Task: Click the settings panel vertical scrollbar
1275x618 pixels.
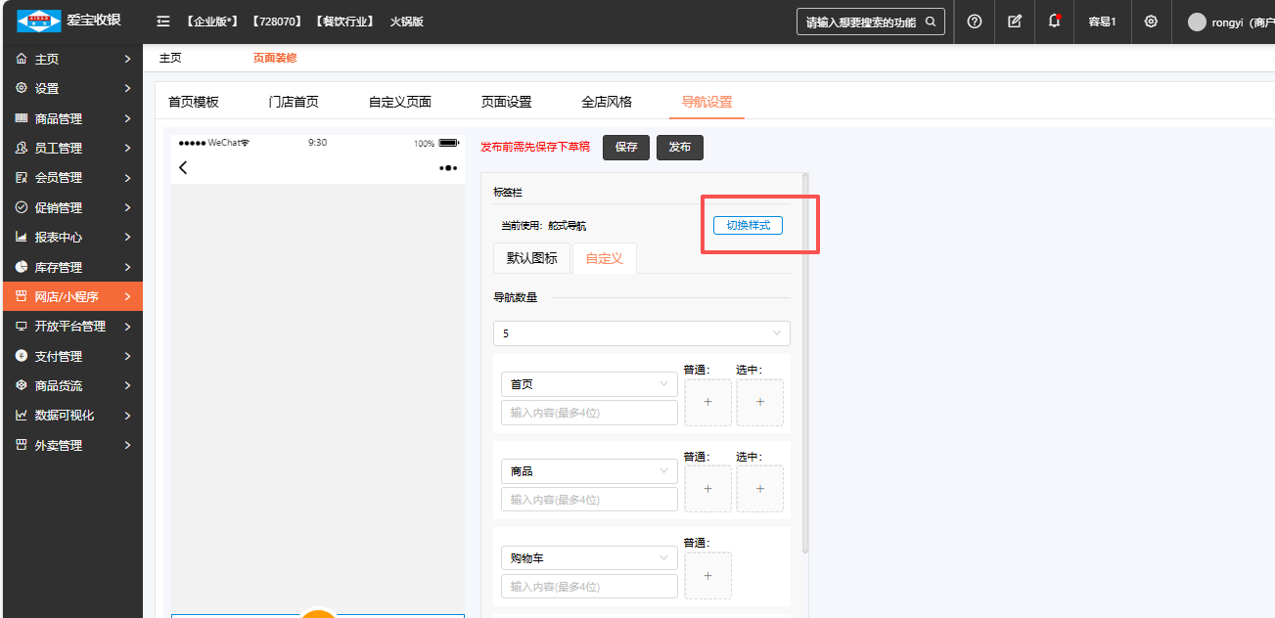Action: (x=805, y=362)
